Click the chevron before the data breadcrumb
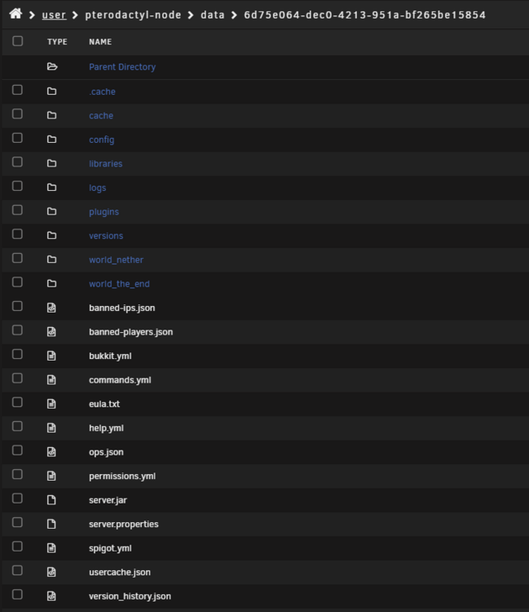Viewport: 529px width, 612px height. [x=191, y=16]
